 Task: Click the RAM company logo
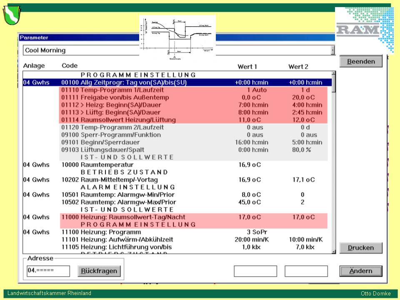(364, 30)
